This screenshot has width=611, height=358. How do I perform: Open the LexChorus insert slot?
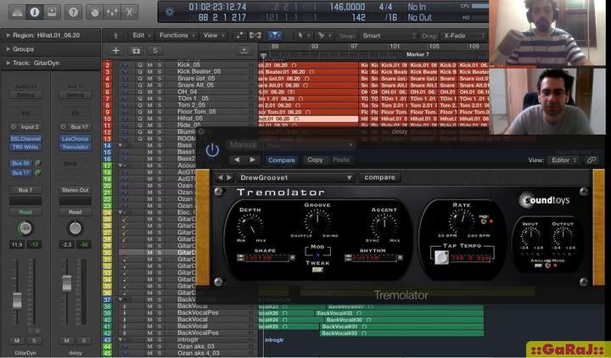[76, 139]
